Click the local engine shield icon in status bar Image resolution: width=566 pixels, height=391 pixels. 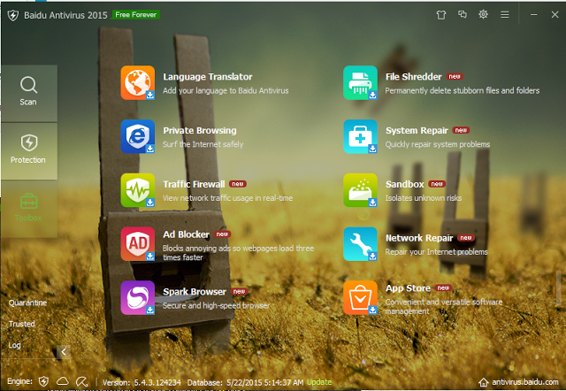(43, 381)
